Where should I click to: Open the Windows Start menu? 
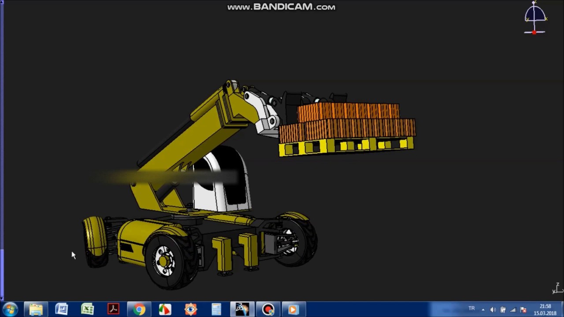click(10, 309)
